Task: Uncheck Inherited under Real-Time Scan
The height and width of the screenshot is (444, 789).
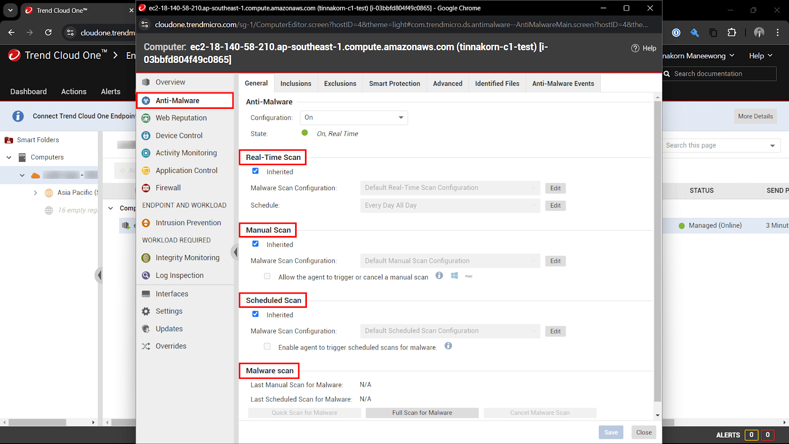Action: [x=256, y=171]
